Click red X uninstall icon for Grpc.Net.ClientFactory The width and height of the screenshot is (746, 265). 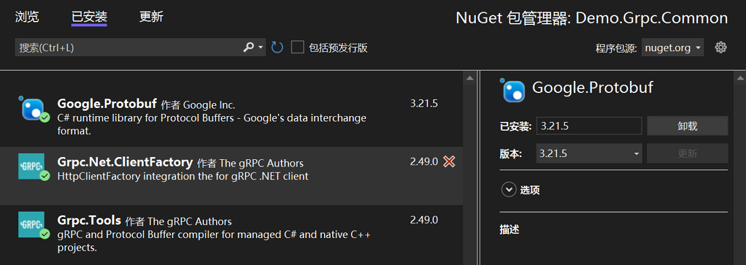pyautogui.click(x=449, y=162)
